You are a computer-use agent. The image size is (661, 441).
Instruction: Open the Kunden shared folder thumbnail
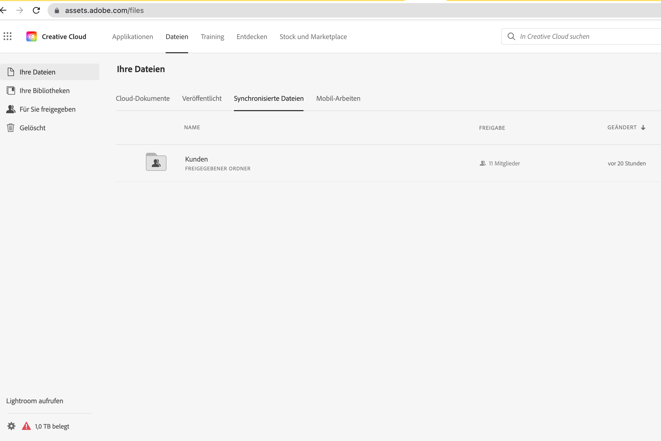pyautogui.click(x=156, y=162)
